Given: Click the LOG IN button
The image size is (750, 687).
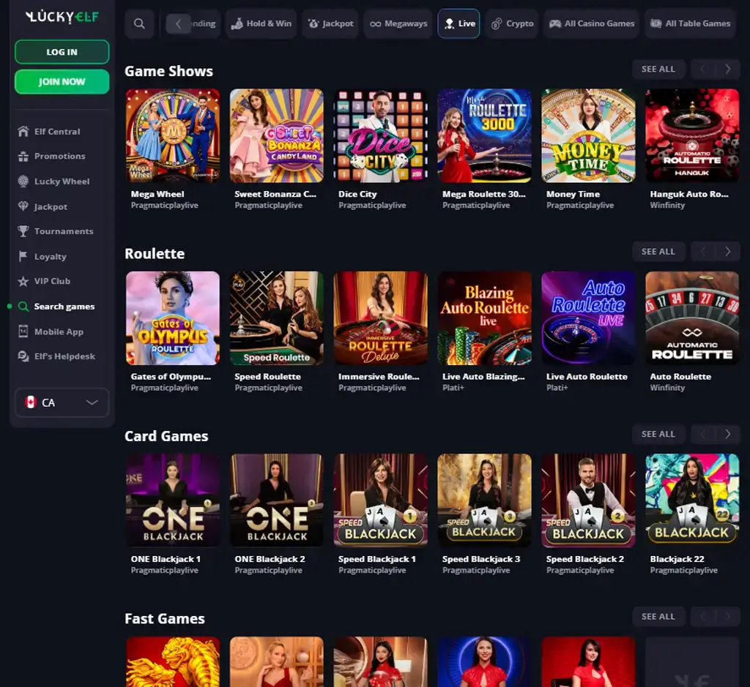Looking at the screenshot, I should (62, 52).
